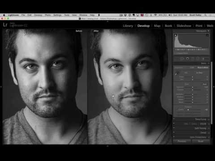Select the Develop module
This screenshot has width=215, height=161.
143,26
